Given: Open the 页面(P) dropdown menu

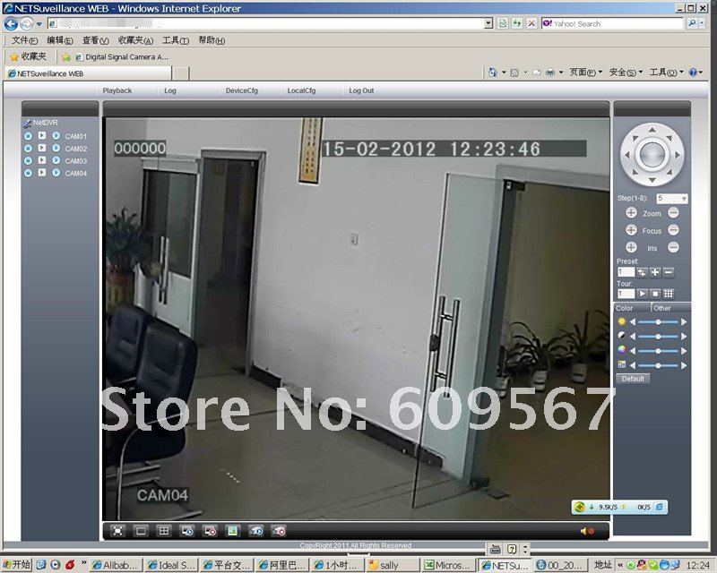Looking at the screenshot, I should (586, 73).
